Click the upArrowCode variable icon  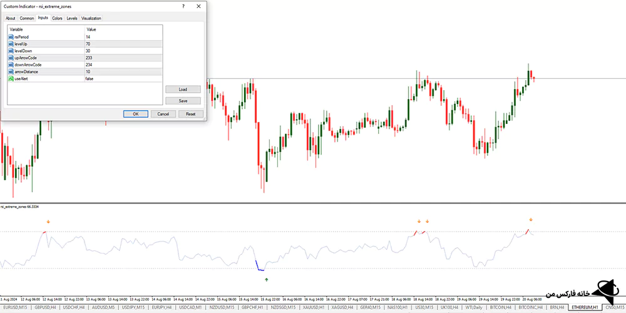11,58
